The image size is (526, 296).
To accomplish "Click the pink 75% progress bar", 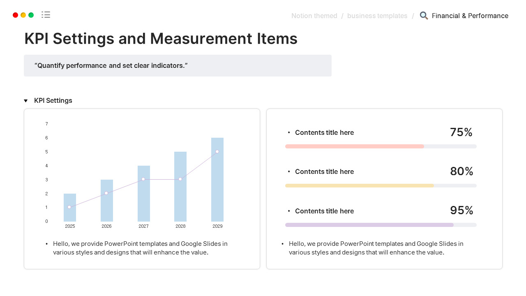I will (x=355, y=146).
